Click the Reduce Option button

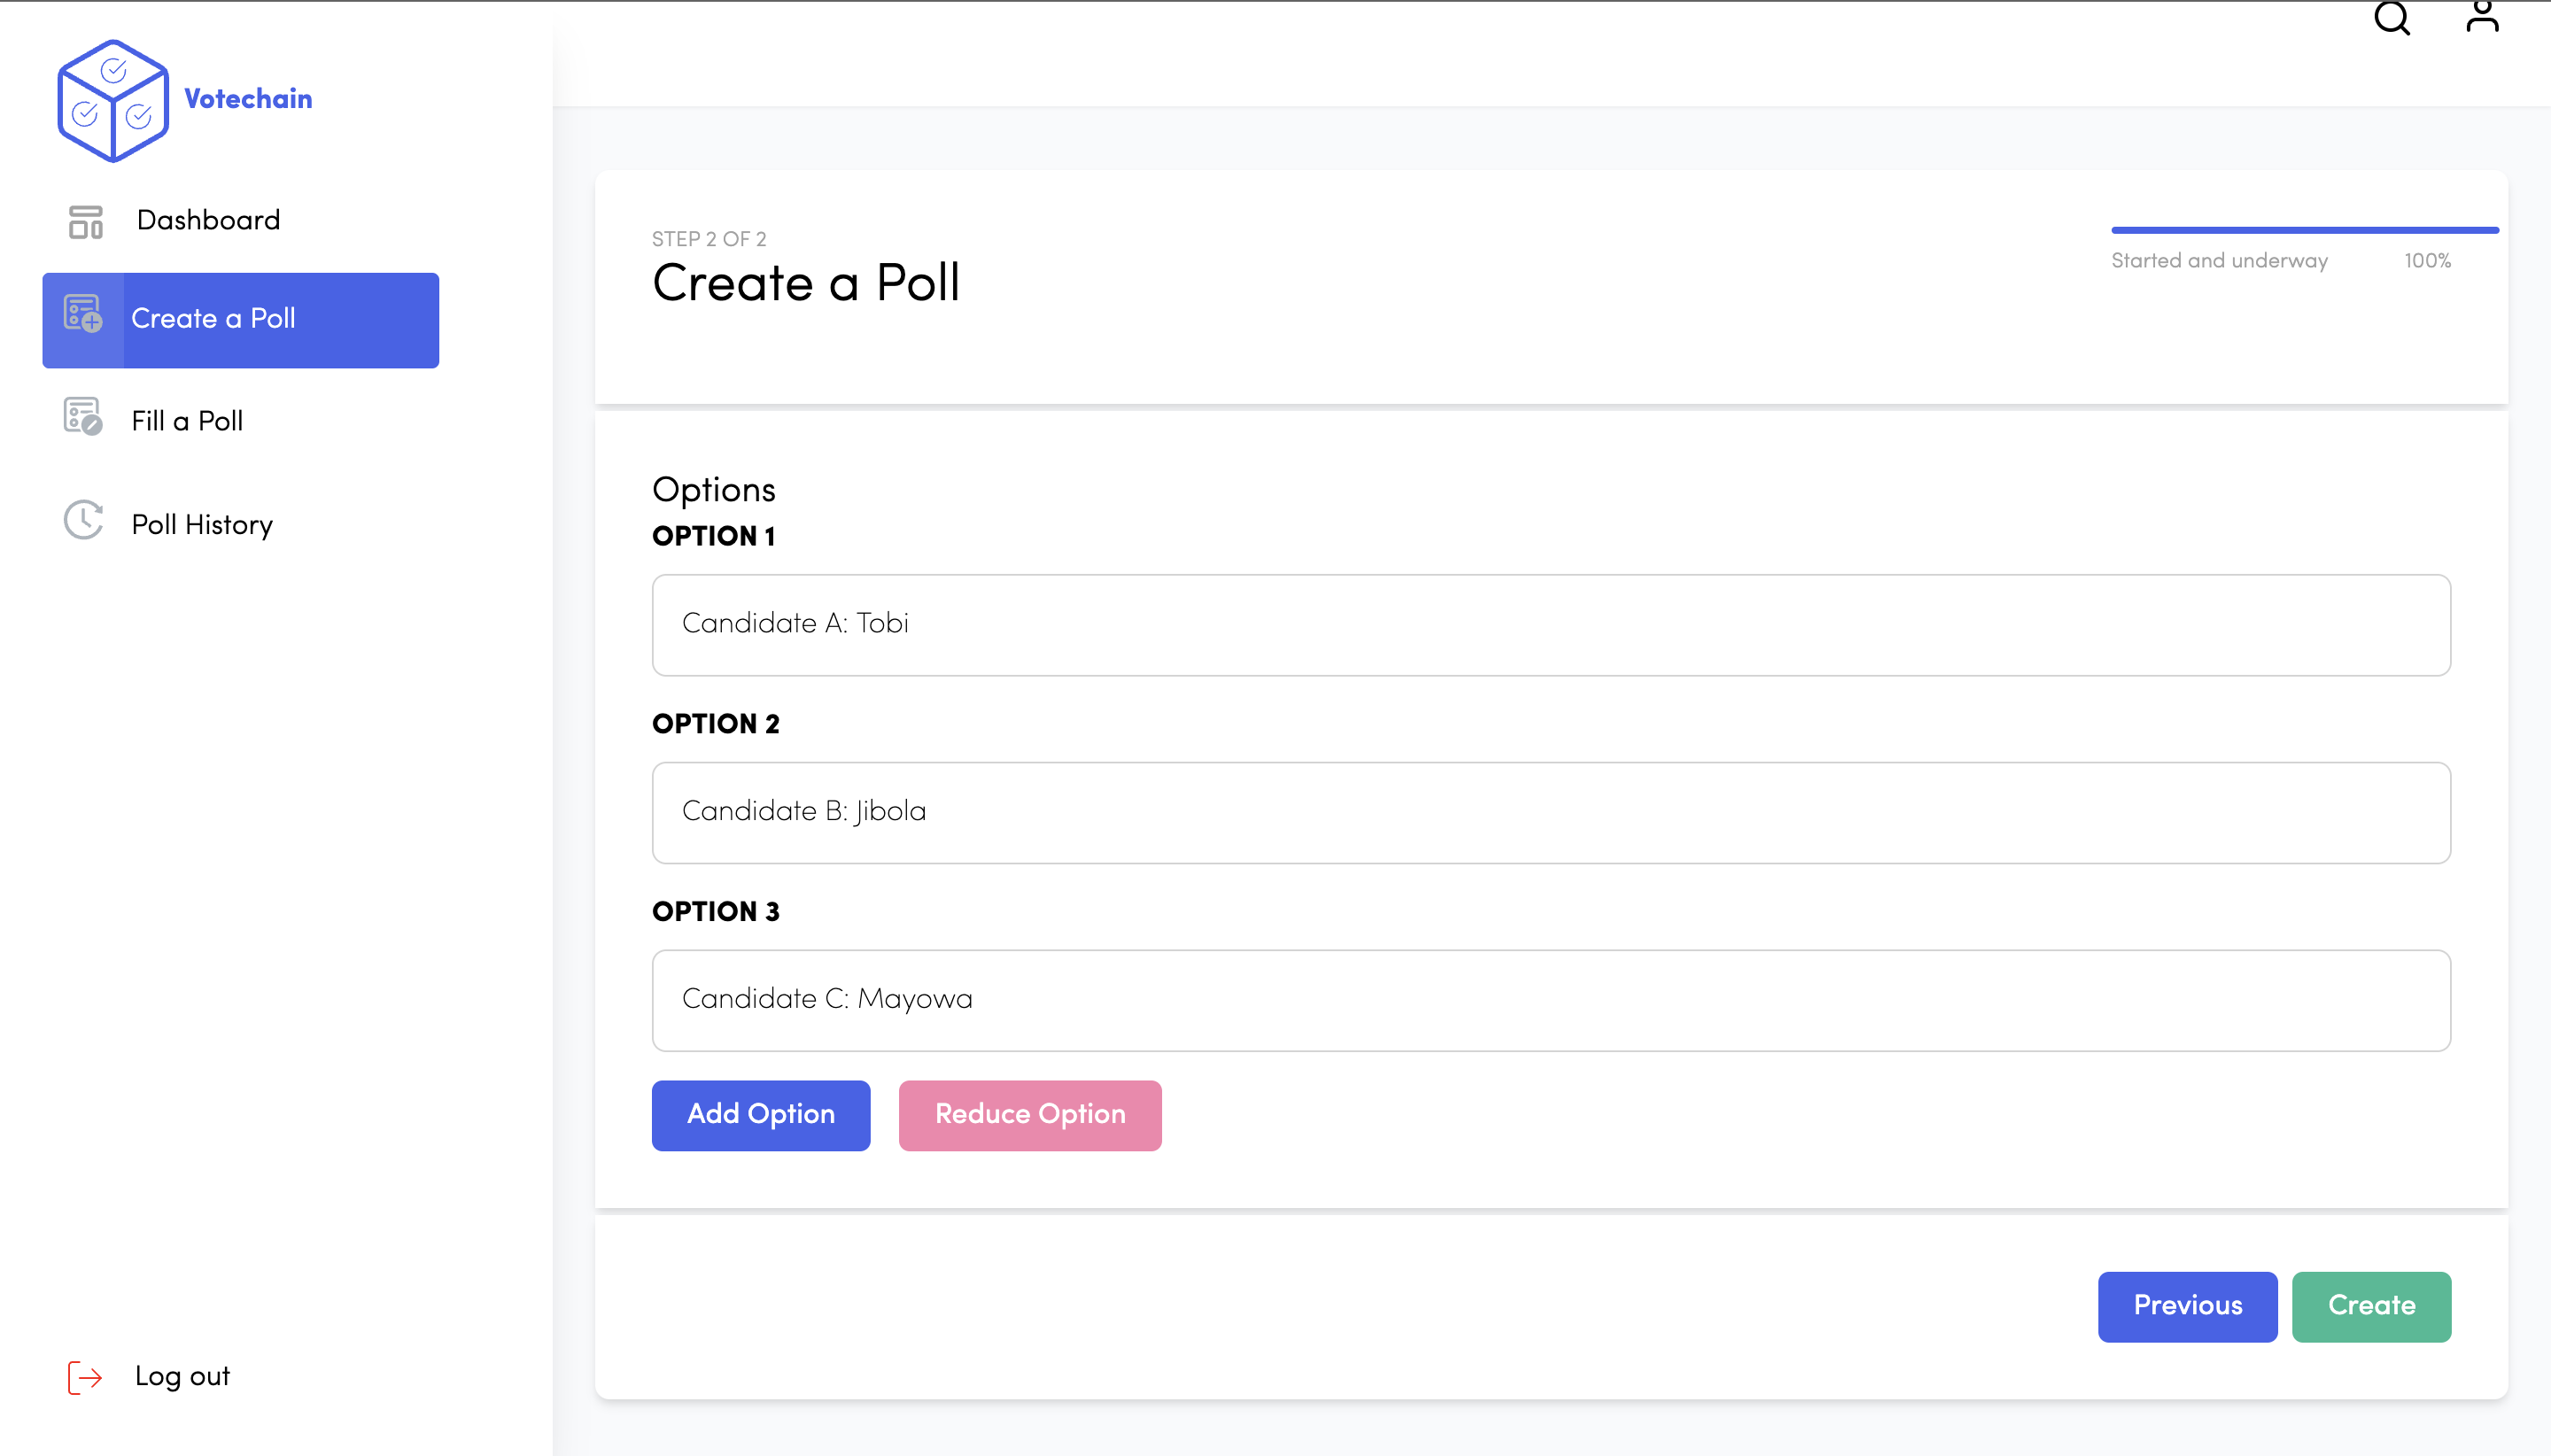[1028, 1114]
